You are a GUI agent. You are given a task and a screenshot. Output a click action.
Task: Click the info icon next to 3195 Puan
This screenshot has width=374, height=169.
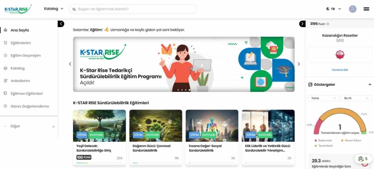click(x=328, y=24)
